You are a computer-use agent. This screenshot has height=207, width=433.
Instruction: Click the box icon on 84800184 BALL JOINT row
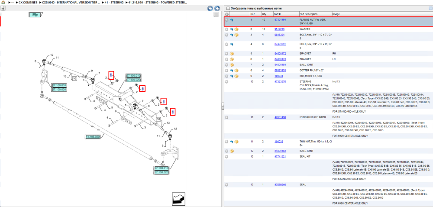pyautogui.click(x=232, y=65)
